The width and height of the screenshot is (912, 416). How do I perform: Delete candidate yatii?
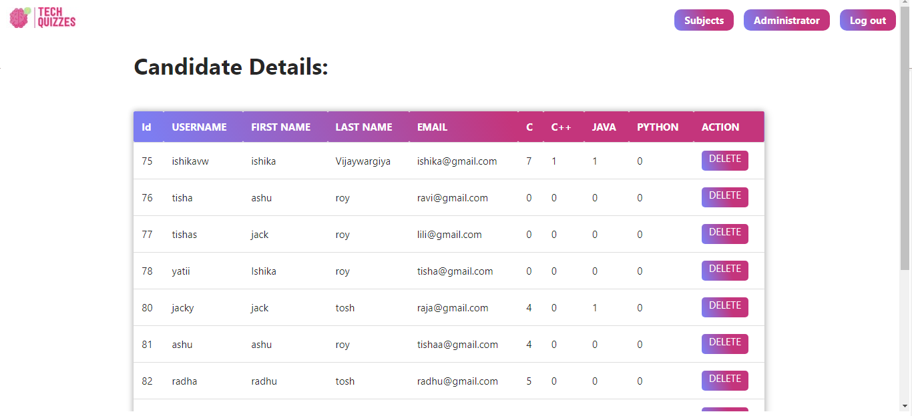[x=724, y=270]
